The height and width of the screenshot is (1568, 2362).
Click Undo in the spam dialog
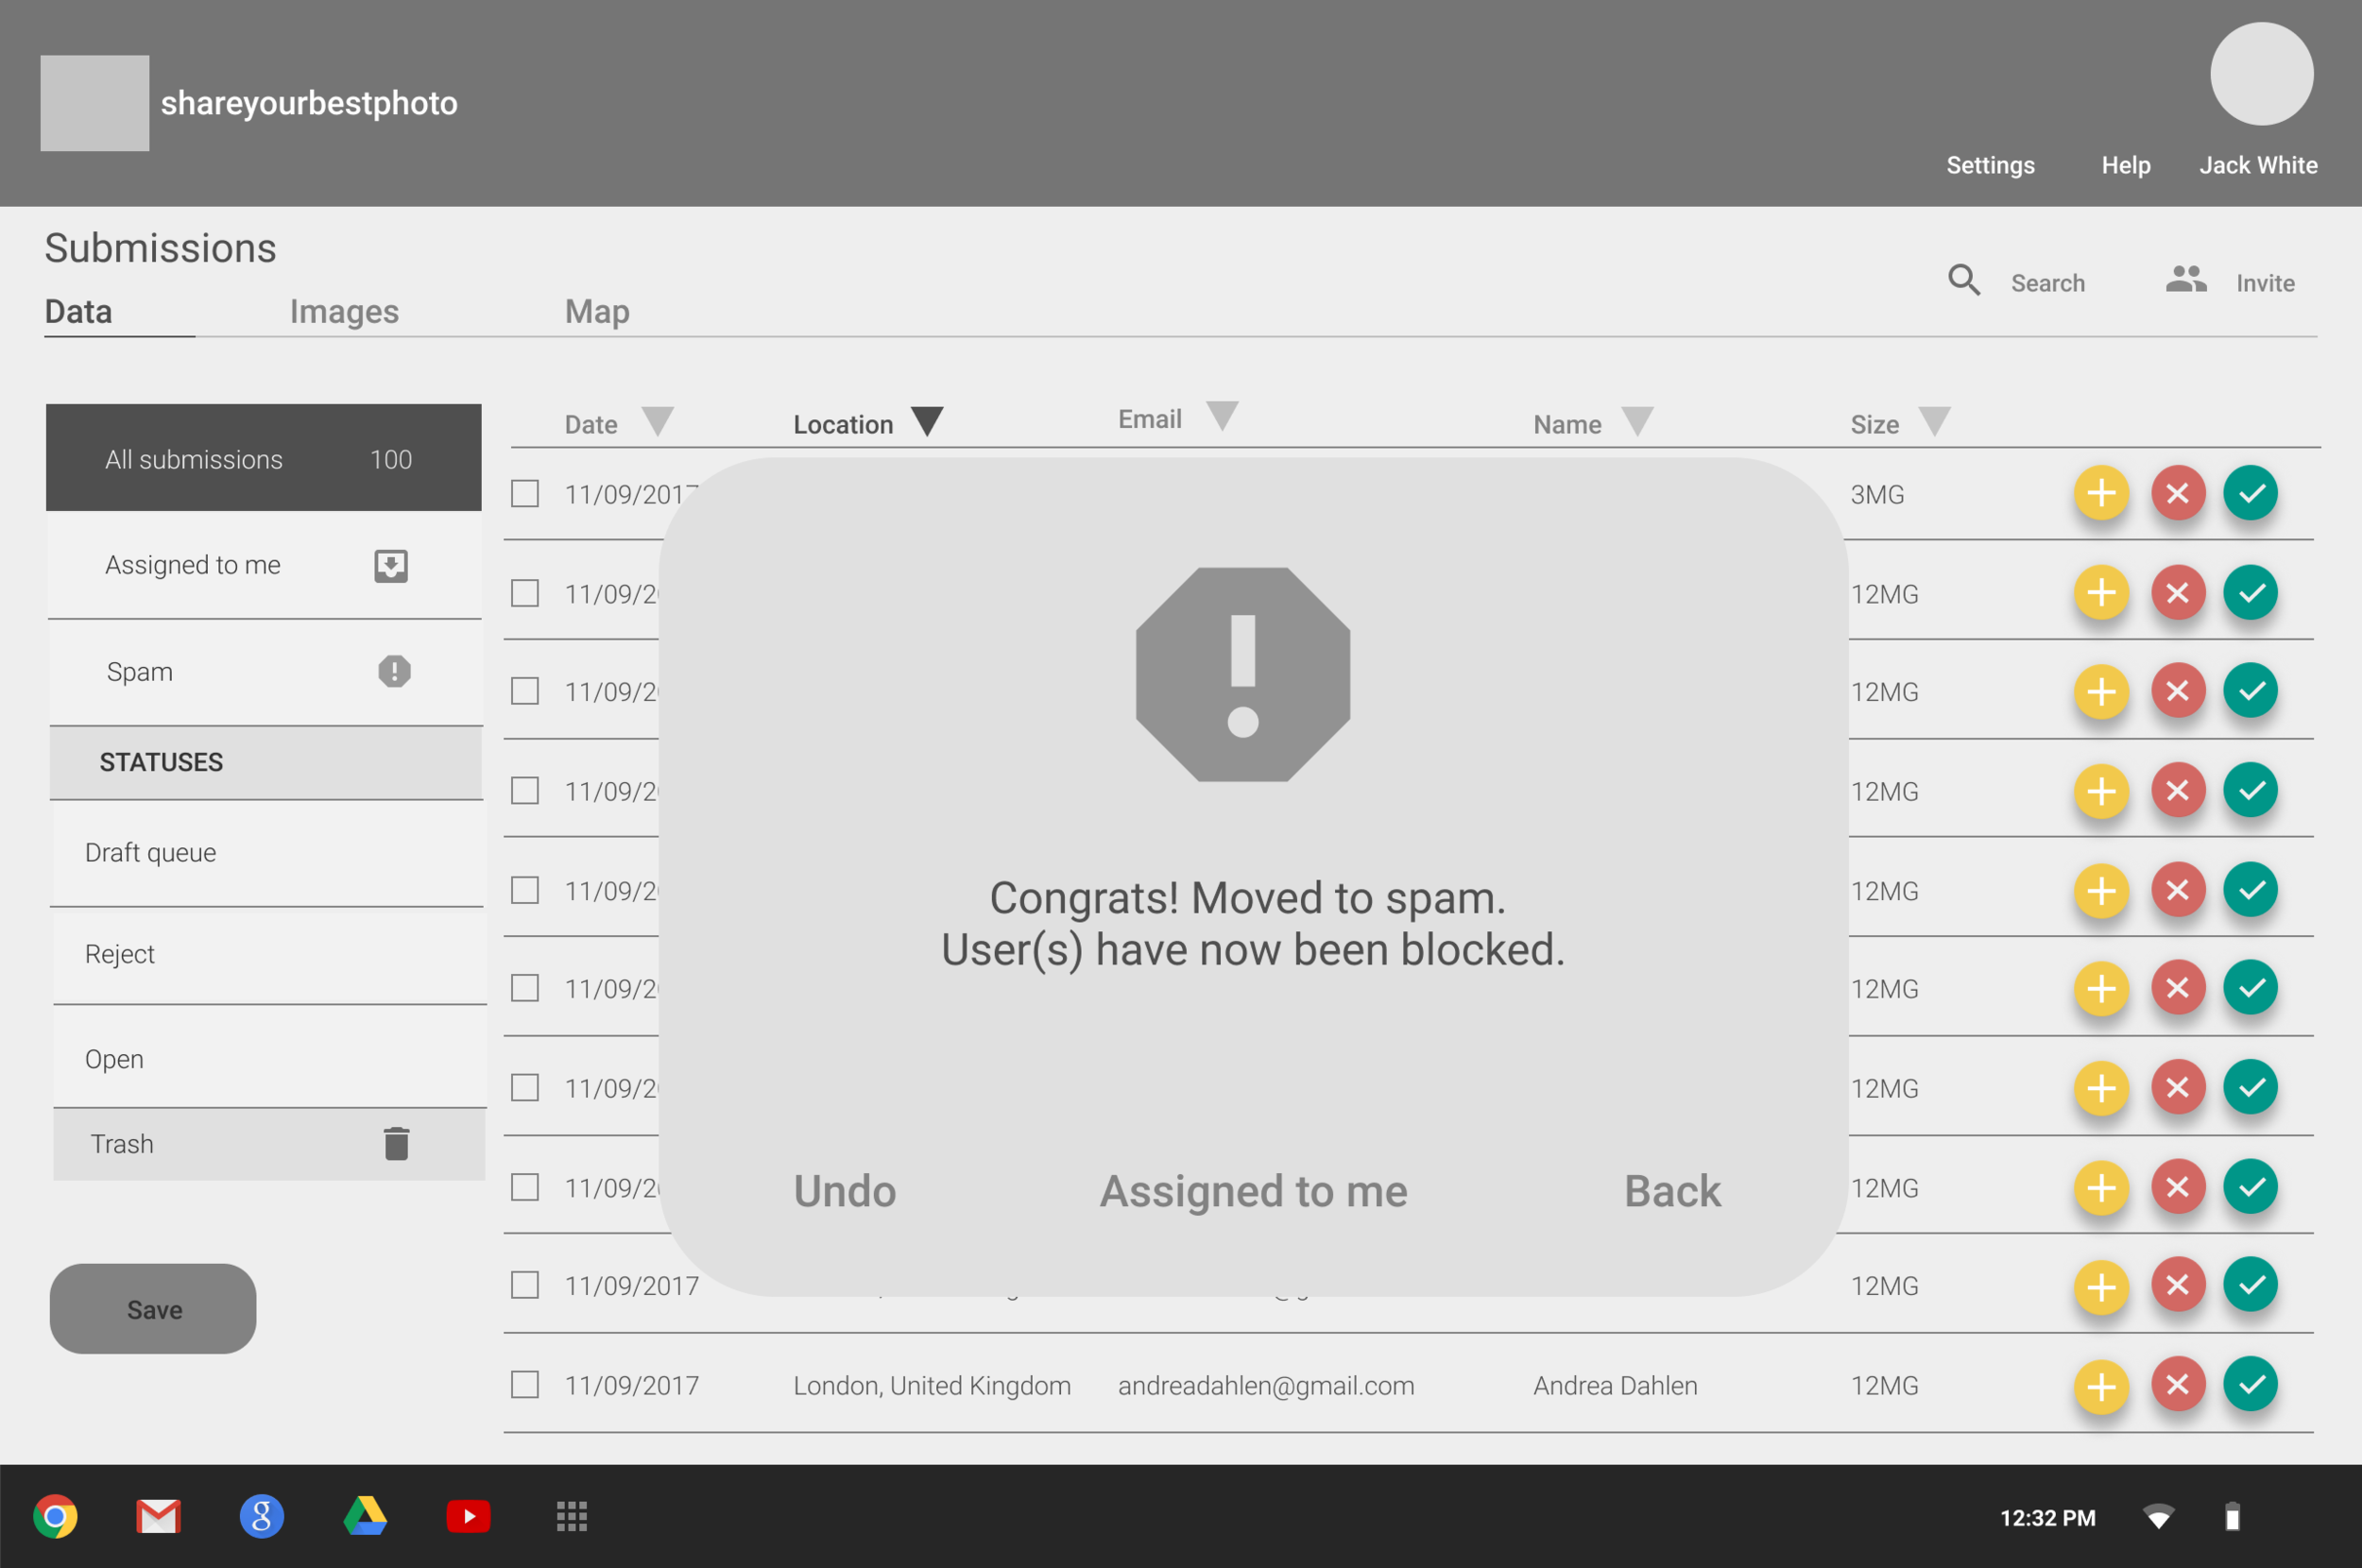click(x=844, y=1191)
